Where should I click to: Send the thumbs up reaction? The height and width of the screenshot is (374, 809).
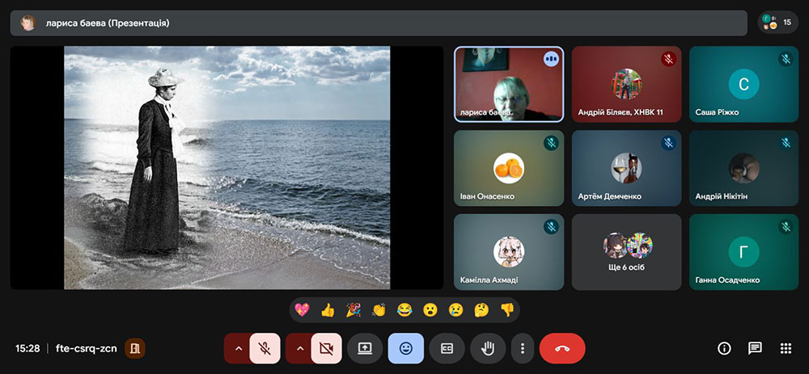pos(328,309)
